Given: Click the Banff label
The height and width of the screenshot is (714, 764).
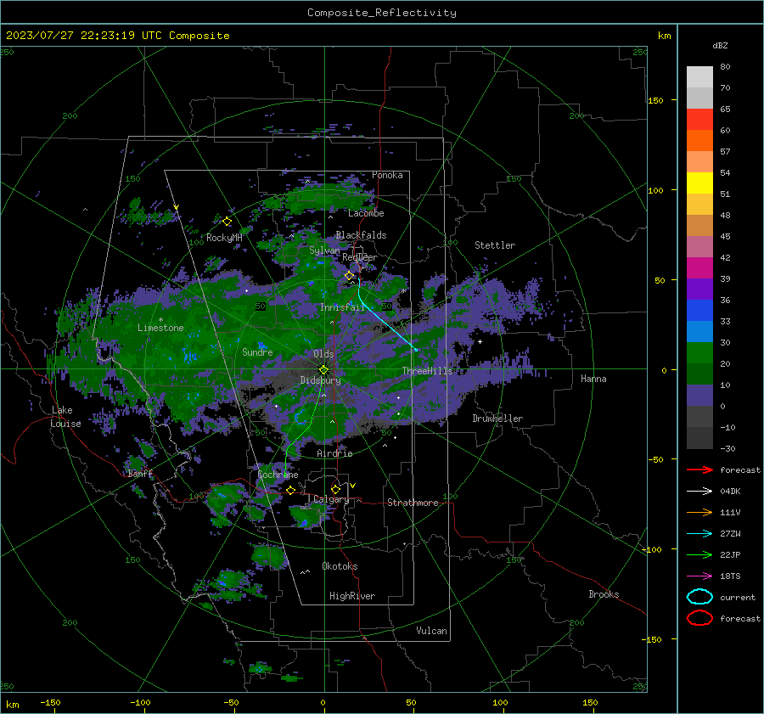Looking at the screenshot, I should [x=140, y=474].
